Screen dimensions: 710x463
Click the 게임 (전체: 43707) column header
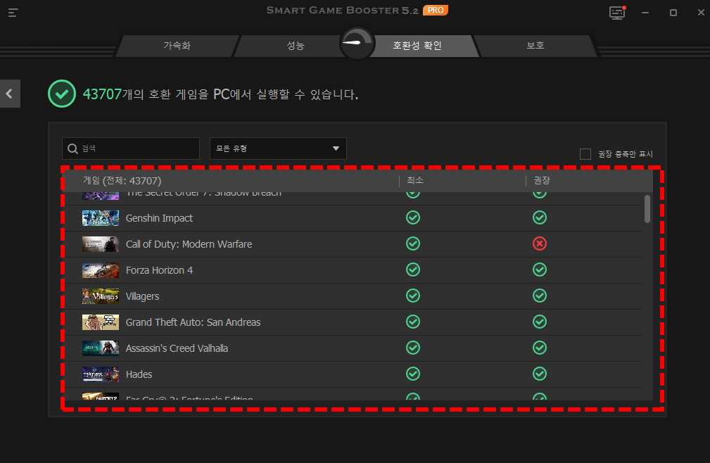[x=122, y=181]
